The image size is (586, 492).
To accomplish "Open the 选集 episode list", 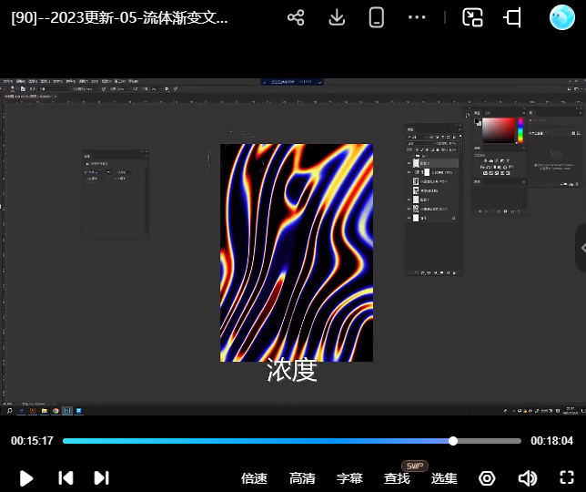I will coord(444,478).
